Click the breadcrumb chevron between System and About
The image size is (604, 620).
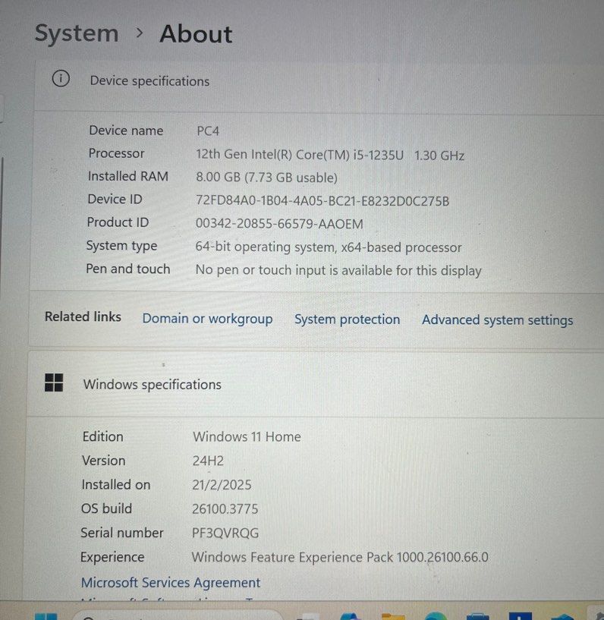tap(139, 33)
